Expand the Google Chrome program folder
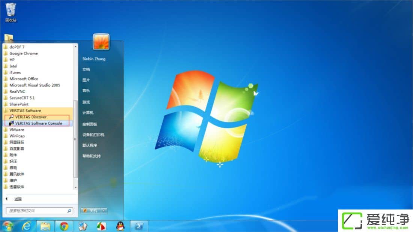 click(23, 53)
